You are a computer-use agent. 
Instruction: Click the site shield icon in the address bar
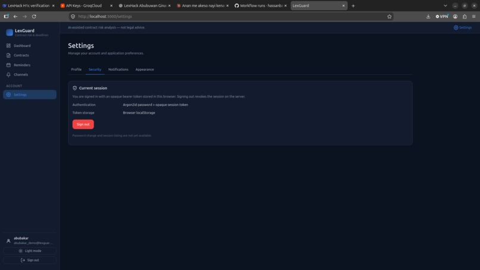(73, 17)
